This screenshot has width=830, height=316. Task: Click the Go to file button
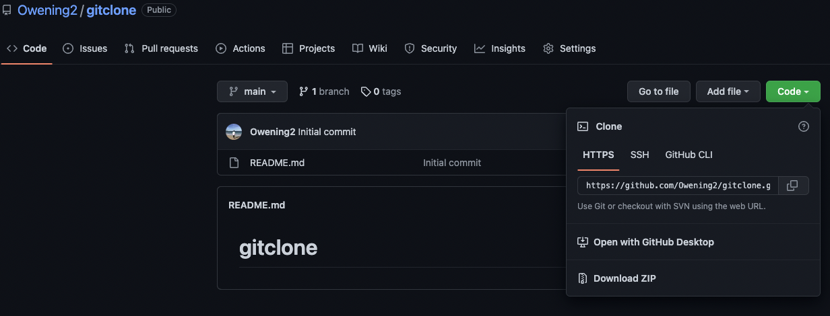click(659, 91)
